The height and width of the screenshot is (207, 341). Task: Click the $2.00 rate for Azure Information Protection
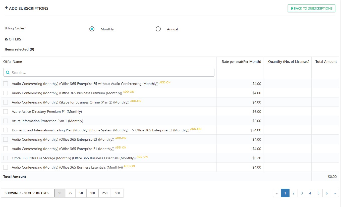(257, 121)
